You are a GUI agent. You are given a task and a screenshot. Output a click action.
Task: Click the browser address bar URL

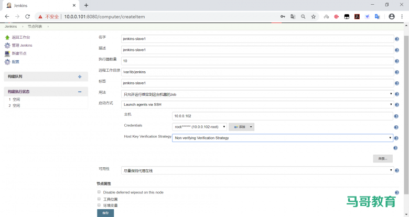[x=104, y=17]
